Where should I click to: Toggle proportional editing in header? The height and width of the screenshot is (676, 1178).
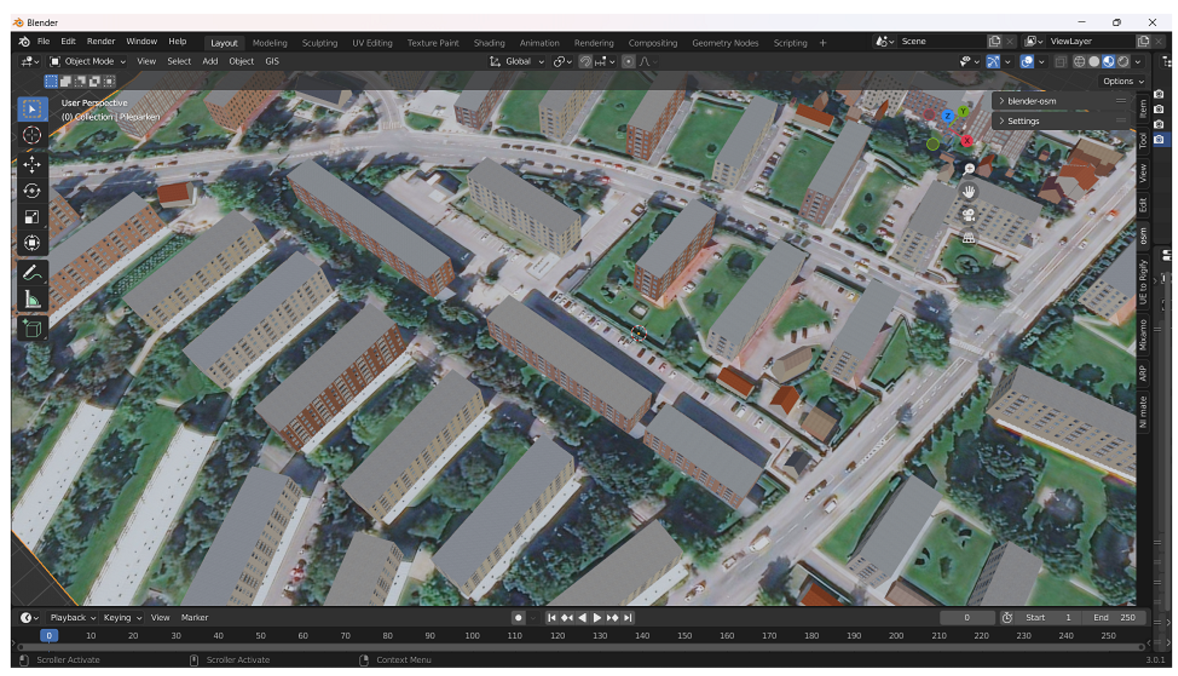pos(628,61)
